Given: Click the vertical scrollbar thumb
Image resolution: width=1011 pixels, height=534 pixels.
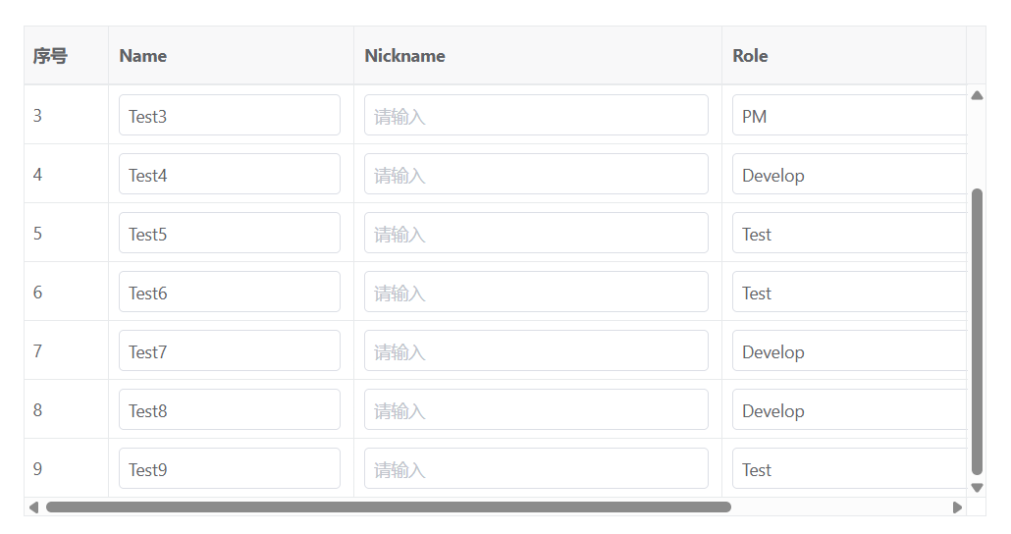Looking at the screenshot, I should (977, 330).
